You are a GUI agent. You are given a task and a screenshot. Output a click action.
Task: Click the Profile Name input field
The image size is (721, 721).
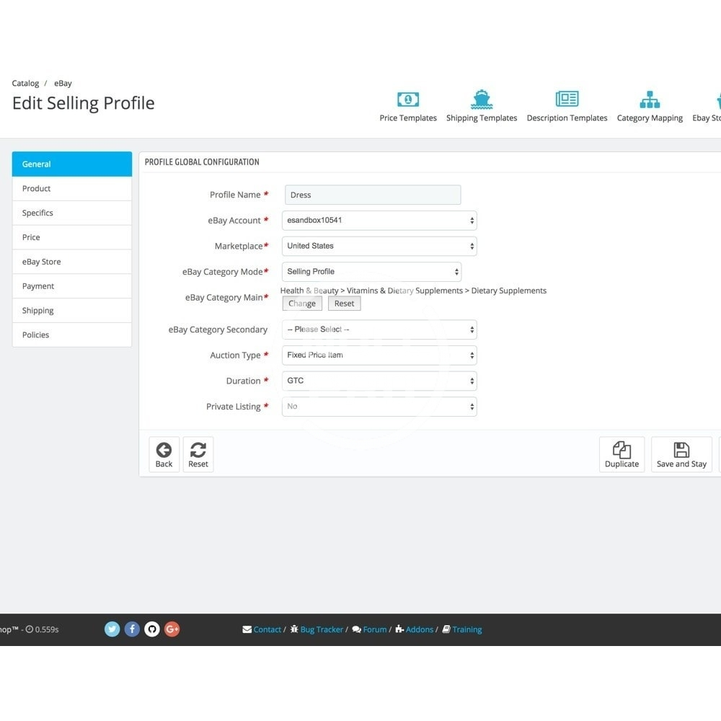(x=373, y=195)
